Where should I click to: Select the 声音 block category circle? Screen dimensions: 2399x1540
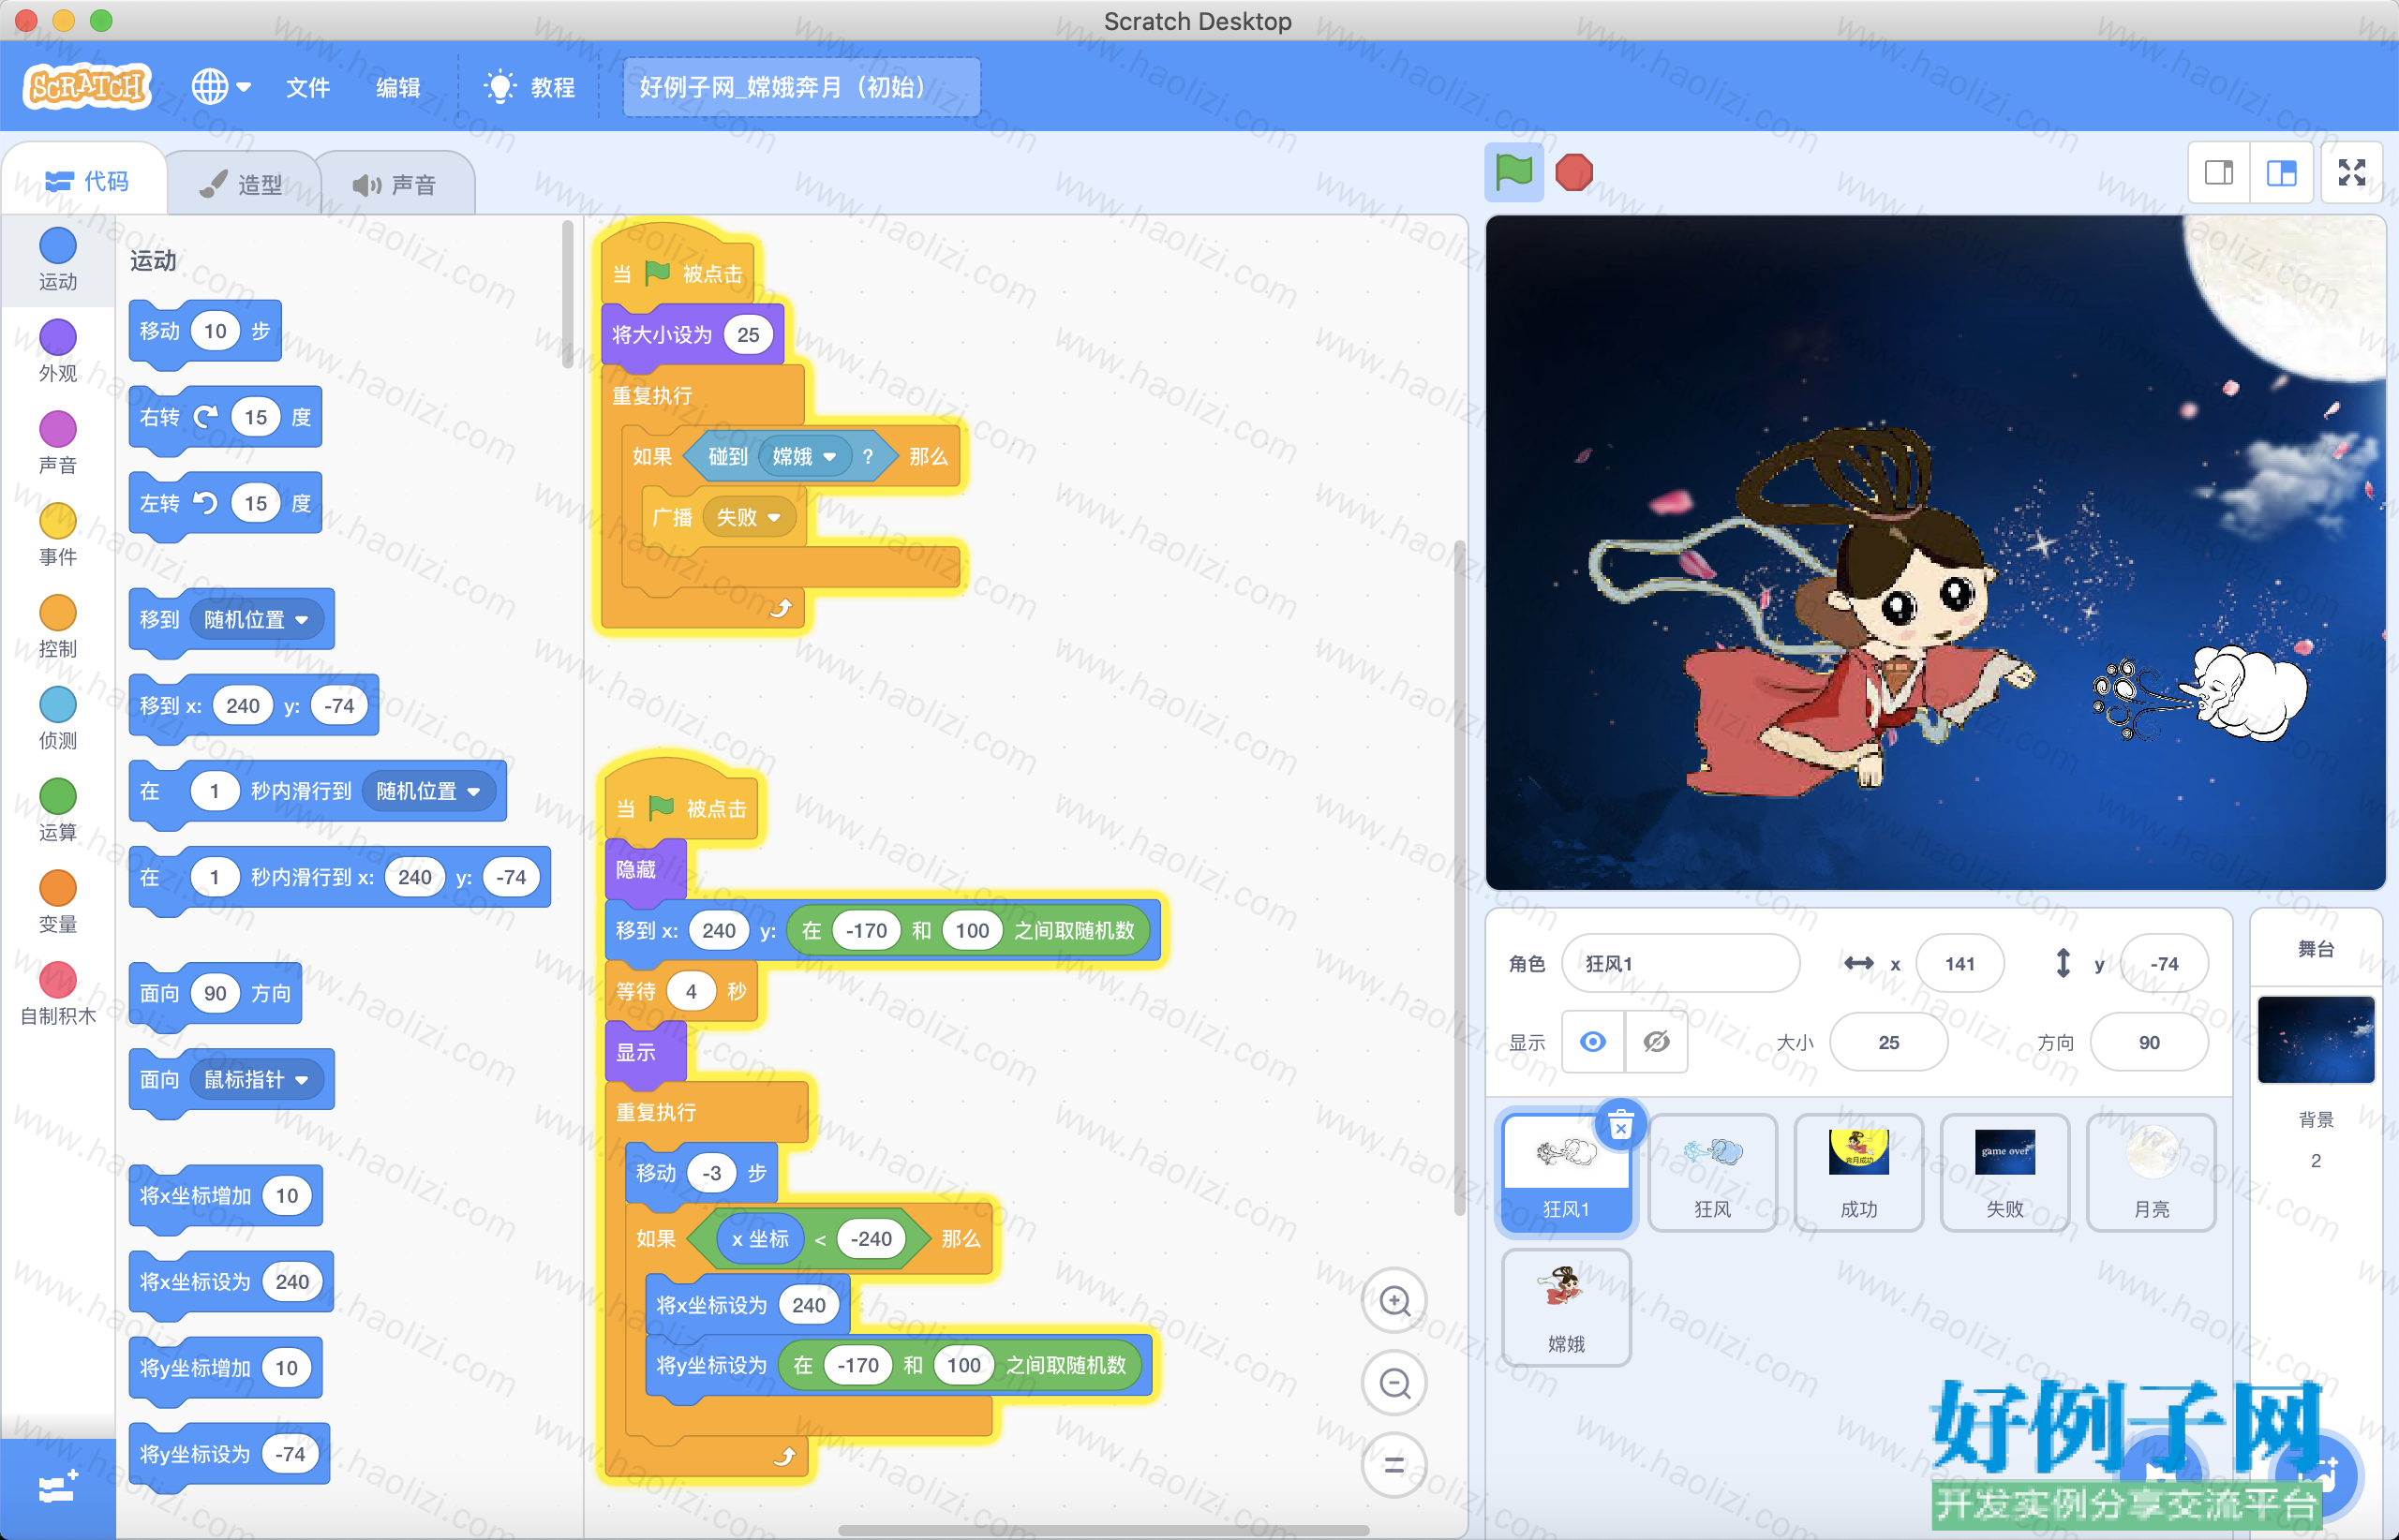pyautogui.click(x=57, y=429)
